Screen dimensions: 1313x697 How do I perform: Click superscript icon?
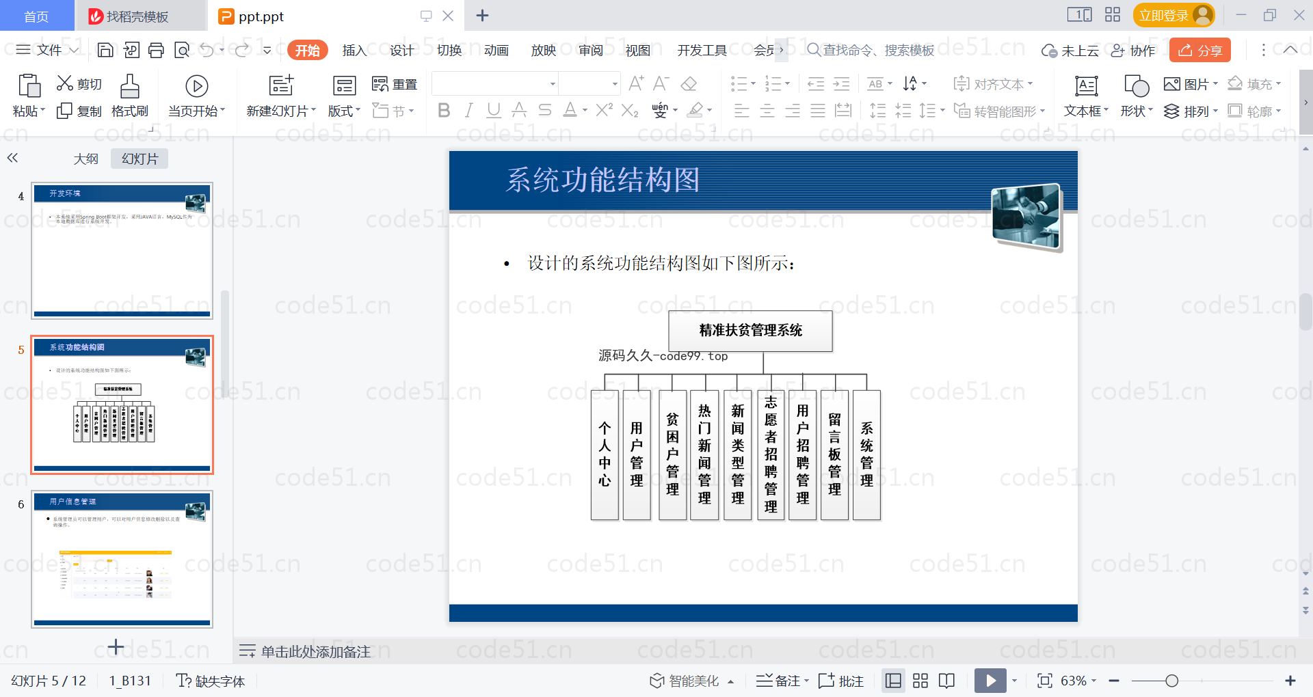(605, 110)
